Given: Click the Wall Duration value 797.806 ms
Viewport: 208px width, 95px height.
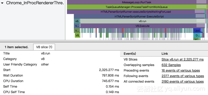Looking at the screenshot, I should (x=110, y=76).
